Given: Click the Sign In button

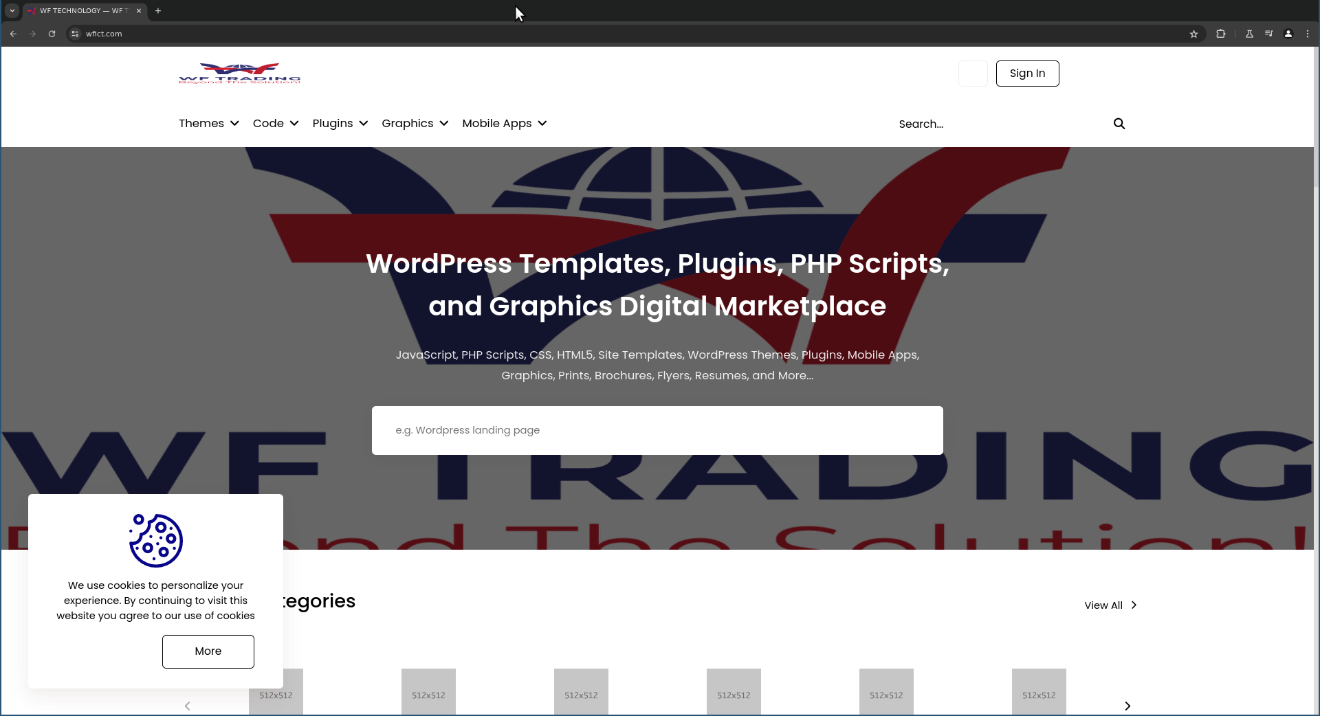Looking at the screenshot, I should point(1027,74).
